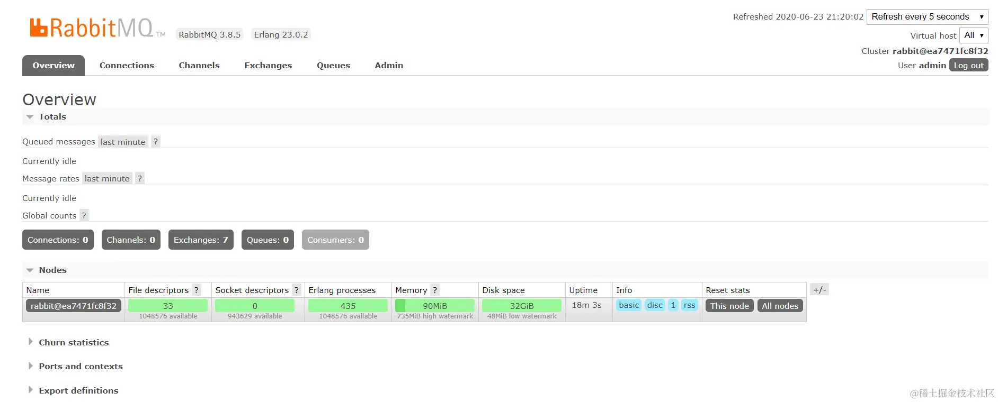Click the RabbitMQ logo
Screen dimensions: 998x402
(97, 28)
